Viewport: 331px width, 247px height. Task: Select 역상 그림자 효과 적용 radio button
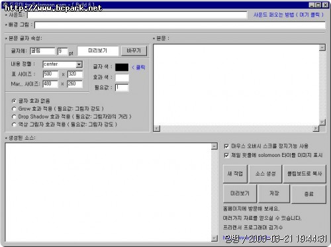14,124
